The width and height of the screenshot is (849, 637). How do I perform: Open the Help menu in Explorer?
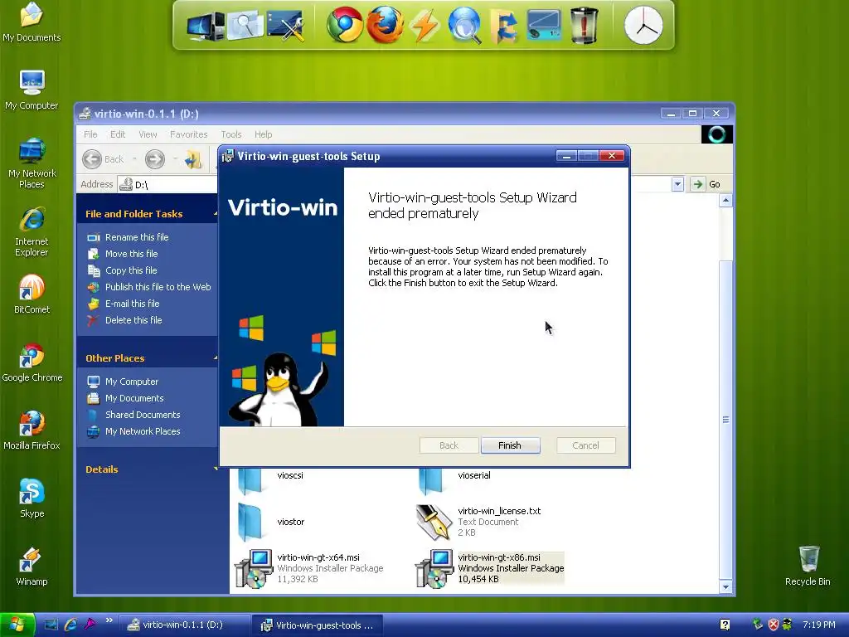(263, 134)
